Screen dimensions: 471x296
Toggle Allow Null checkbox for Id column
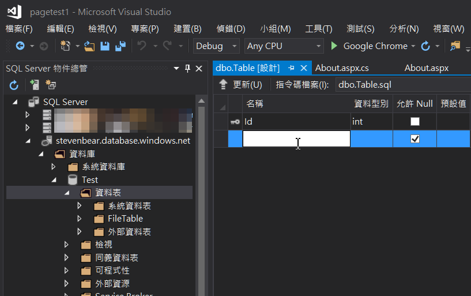pyautogui.click(x=415, y=121)
